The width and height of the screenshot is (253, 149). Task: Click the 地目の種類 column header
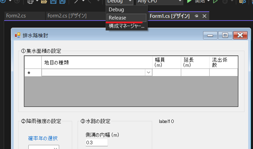97,62
